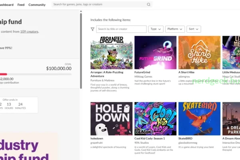The height and width of the screenshot is (160, 240).
Task: Open the 109 creators link
Action: coord(29,32)
